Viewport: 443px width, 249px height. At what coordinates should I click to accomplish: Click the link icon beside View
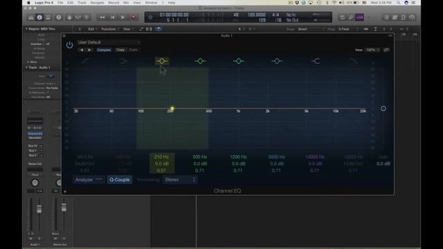(386, 50)
